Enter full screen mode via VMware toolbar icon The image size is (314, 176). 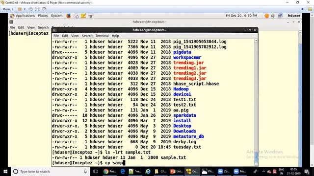pos(37,9)
